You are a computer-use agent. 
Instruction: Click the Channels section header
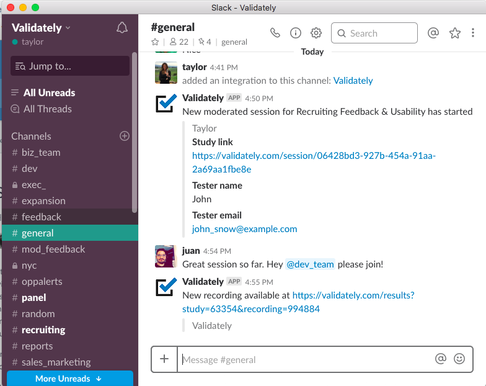tap(31, 137)
